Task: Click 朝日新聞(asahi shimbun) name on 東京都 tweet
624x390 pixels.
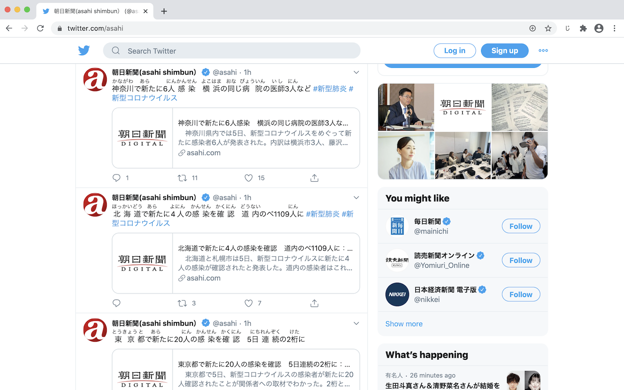Action: click(x=154, y=323)
